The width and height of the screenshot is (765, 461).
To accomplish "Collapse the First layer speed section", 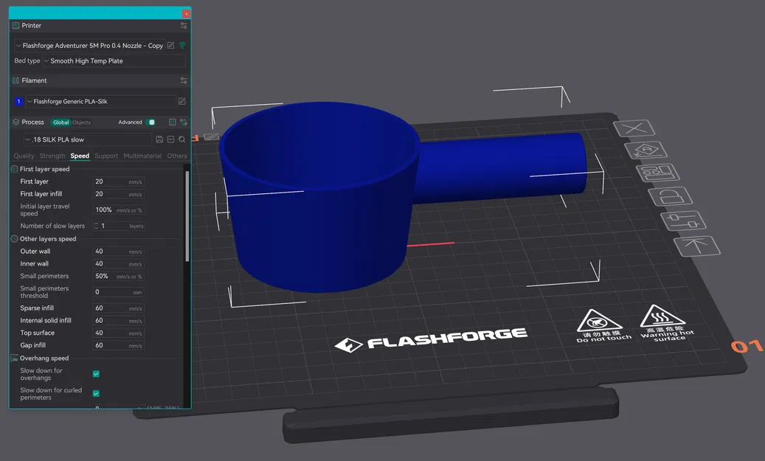I will pos(13,168).
